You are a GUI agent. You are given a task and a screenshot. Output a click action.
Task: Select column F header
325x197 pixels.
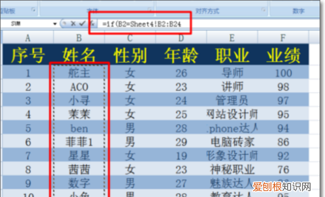(x=283, y=37)
